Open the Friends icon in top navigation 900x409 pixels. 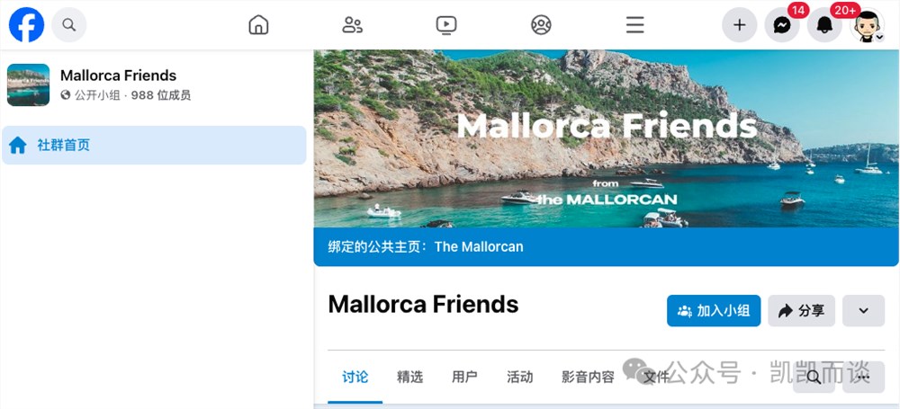pos(353,24)
